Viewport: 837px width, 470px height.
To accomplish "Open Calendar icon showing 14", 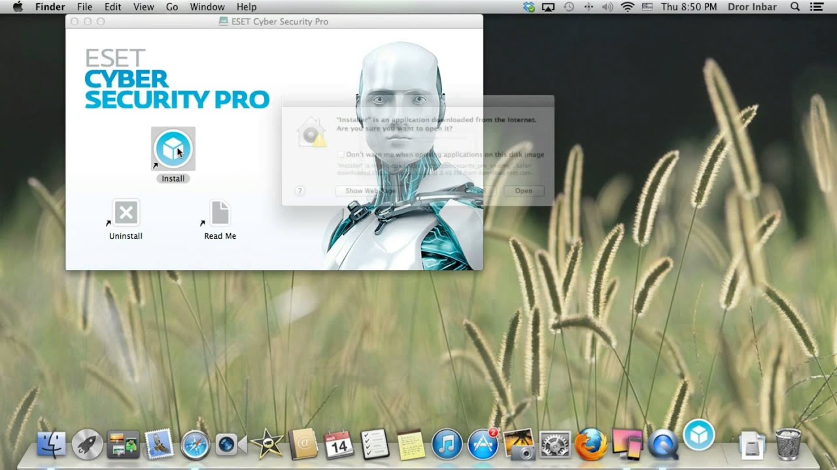I will click(339, 444).
